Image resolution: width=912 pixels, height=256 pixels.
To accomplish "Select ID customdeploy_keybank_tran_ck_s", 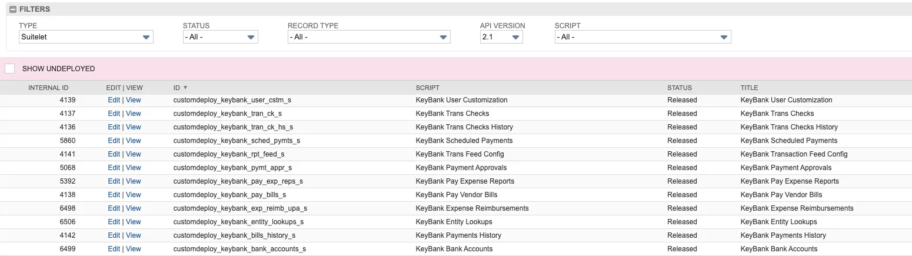I will (x=228, y=114).
